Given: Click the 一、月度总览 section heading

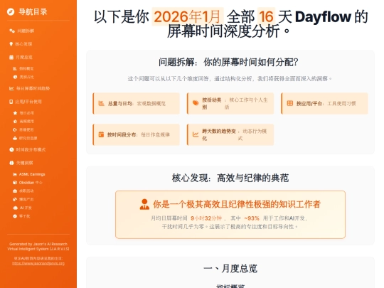Looking at the screenshot, I should (x=230, y=268).
